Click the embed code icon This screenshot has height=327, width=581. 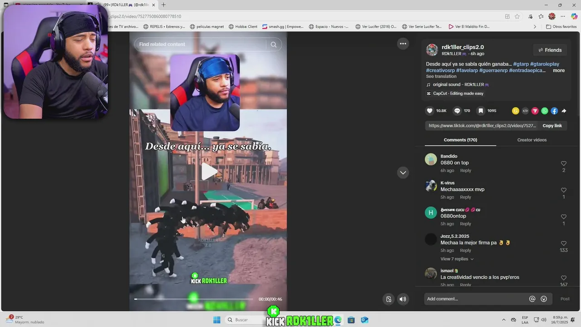[525, 111]
